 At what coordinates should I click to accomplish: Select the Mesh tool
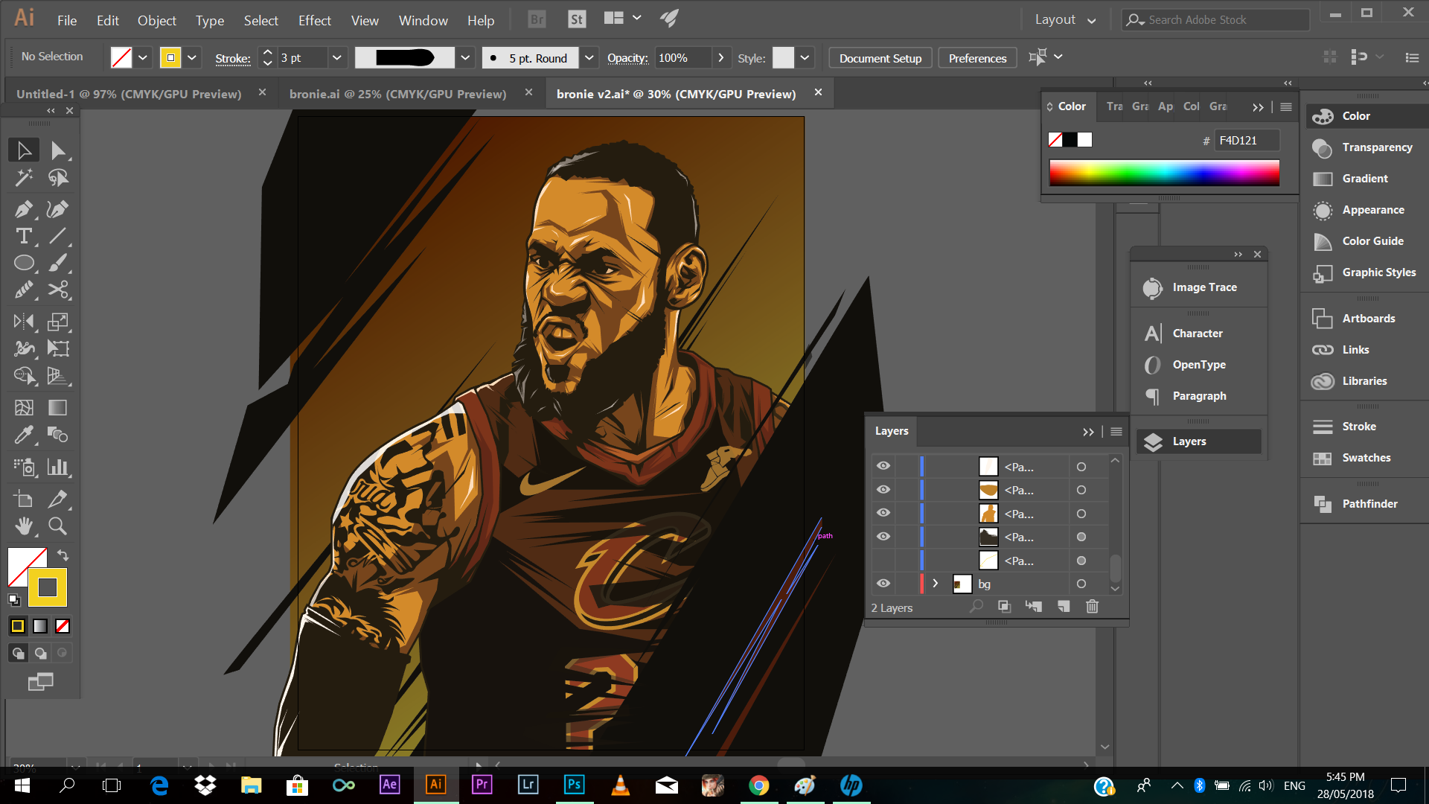click(24, 407)
